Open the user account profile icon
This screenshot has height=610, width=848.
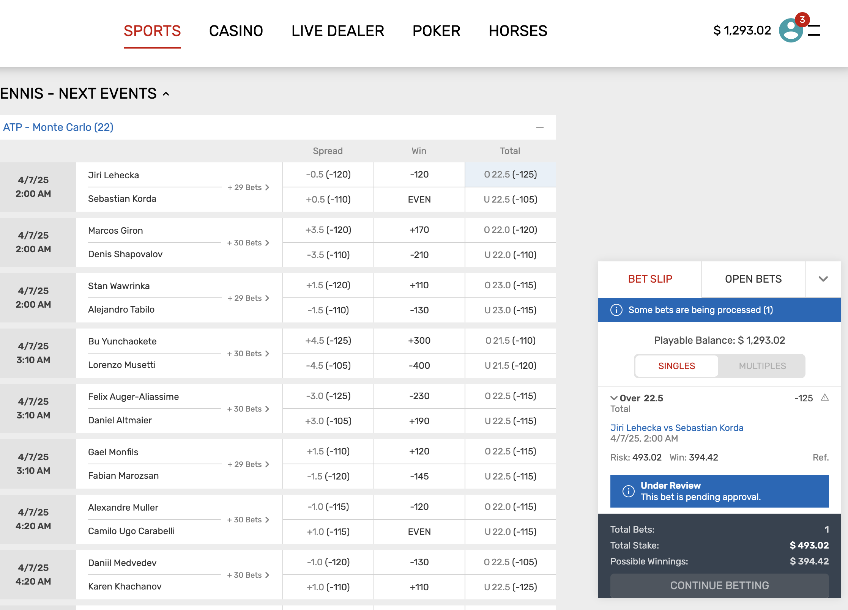791,30
